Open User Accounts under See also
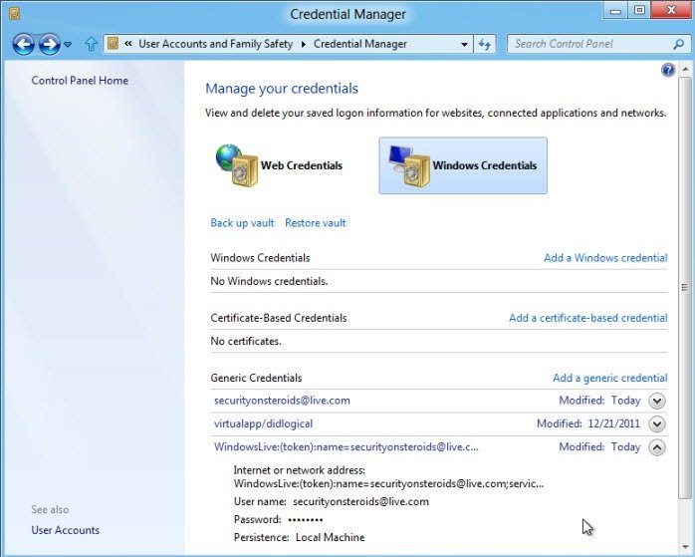Screen dimensions: 695x557 click(65, 530)
